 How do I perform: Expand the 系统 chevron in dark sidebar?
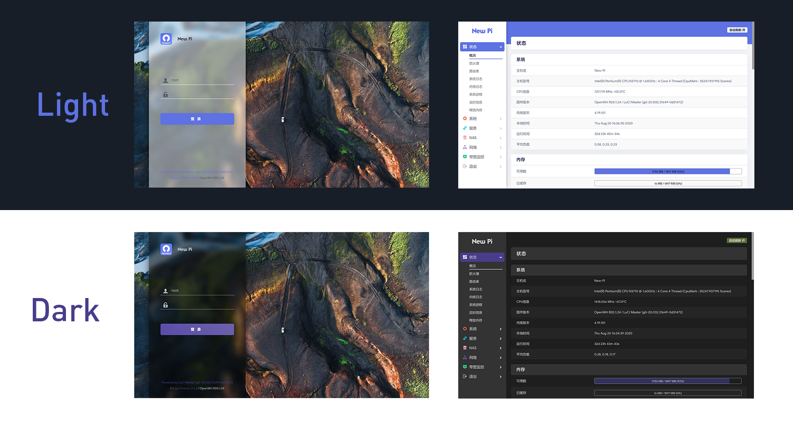click(501, 329)
